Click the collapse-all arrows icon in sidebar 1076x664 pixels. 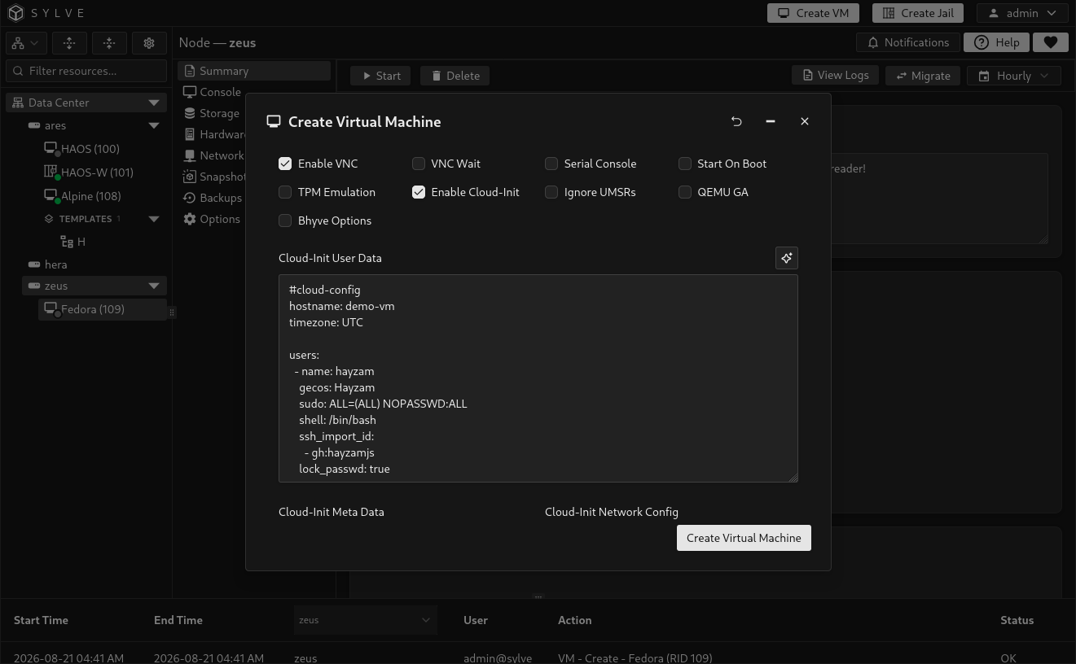[x=109, y=43]
